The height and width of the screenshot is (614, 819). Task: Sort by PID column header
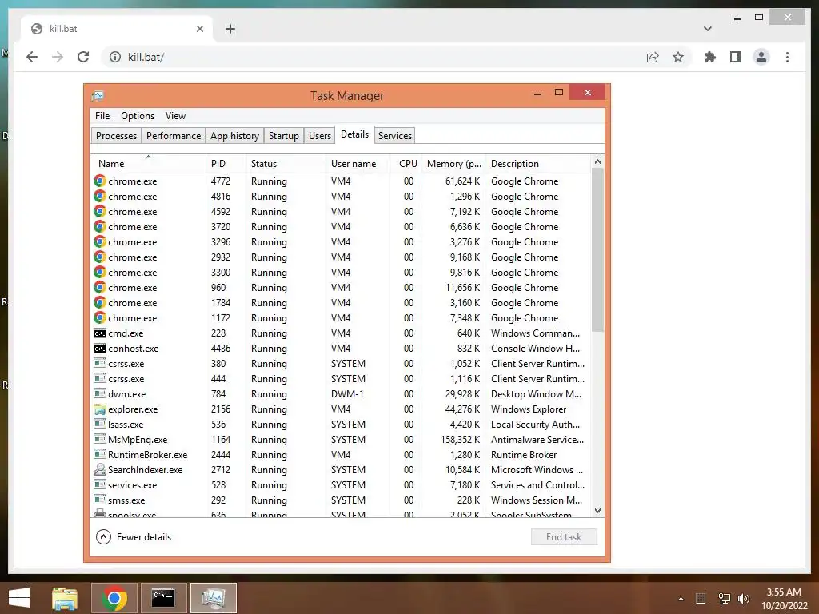coord(225,163)
